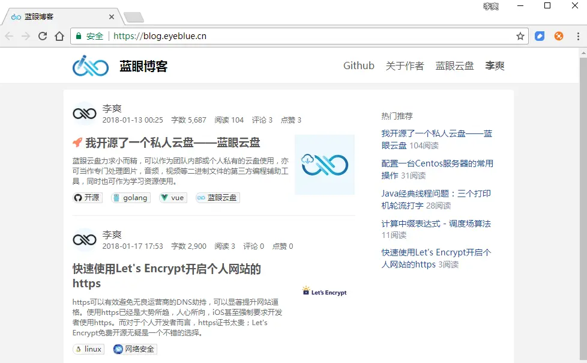Click the address bar URL
This screenshot has width=587, height=363.
tap(160, 36)
